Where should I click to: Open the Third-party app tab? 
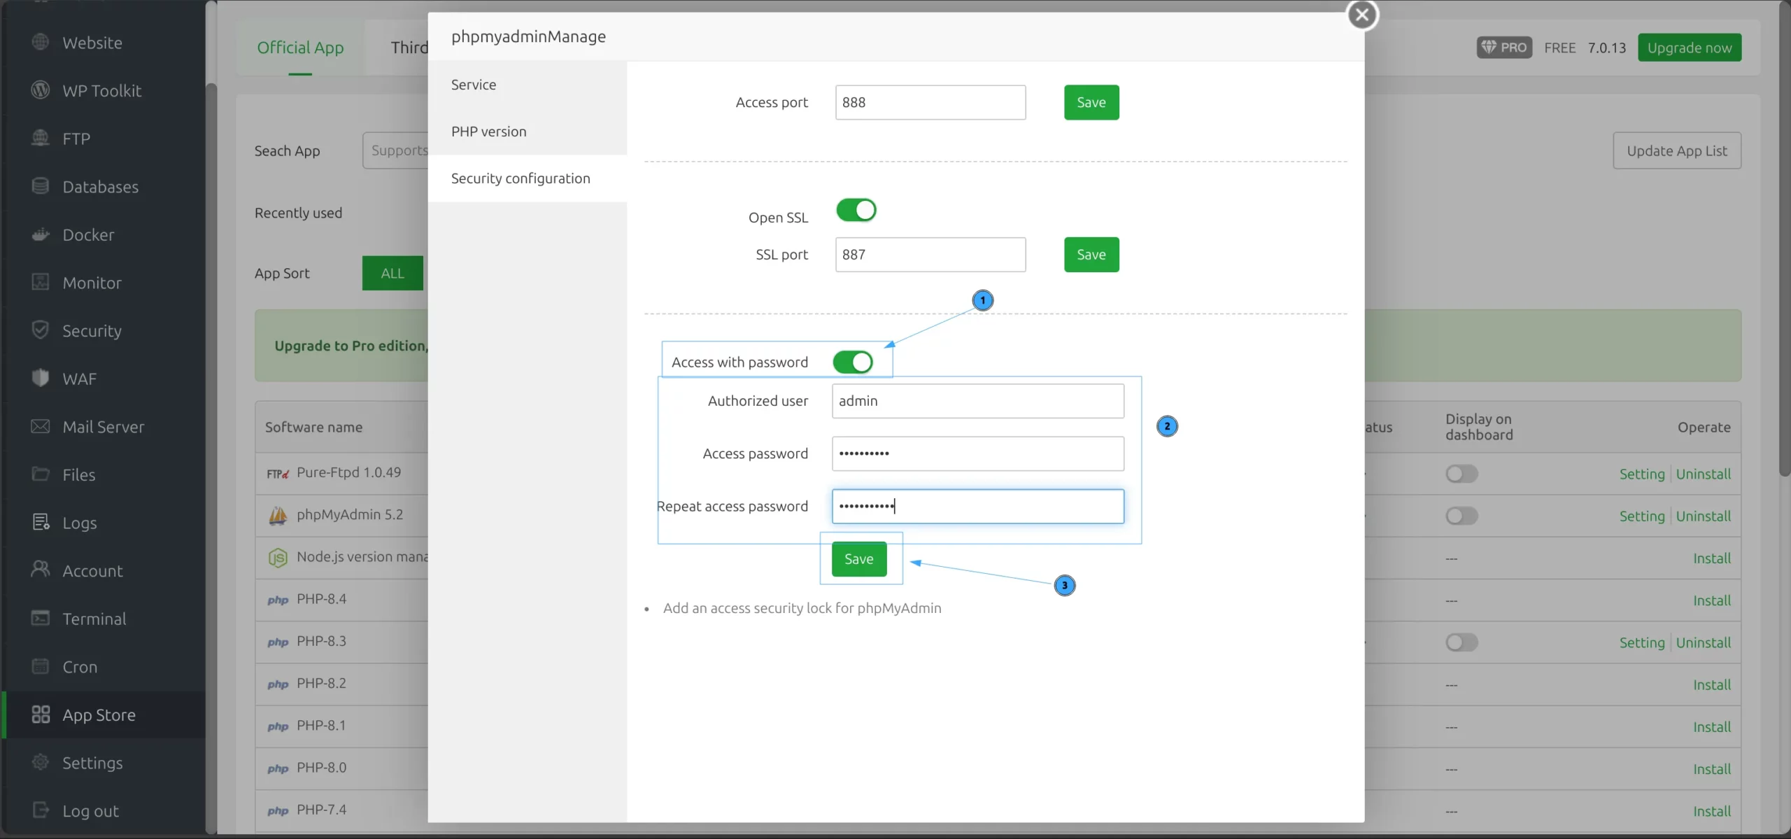[x=410, y=48]
